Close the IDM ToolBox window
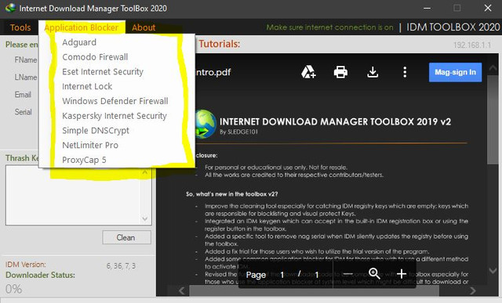 tap(488, 8)
